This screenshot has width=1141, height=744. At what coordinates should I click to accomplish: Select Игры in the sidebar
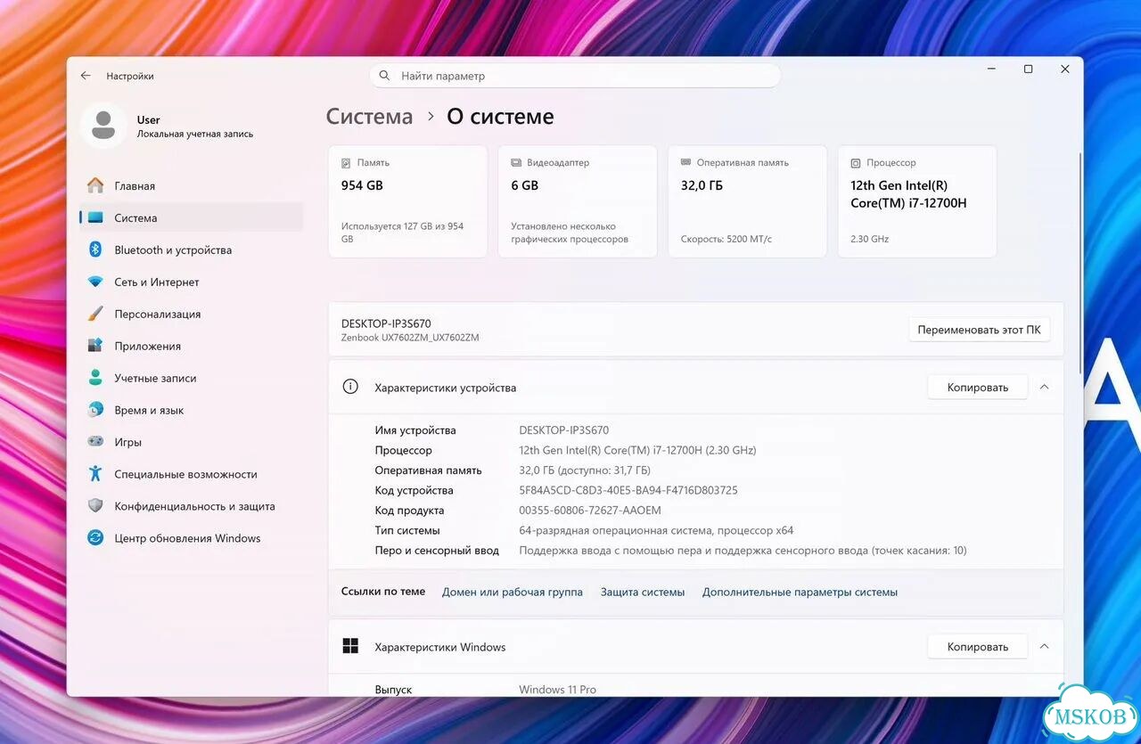tap(192, 442)
